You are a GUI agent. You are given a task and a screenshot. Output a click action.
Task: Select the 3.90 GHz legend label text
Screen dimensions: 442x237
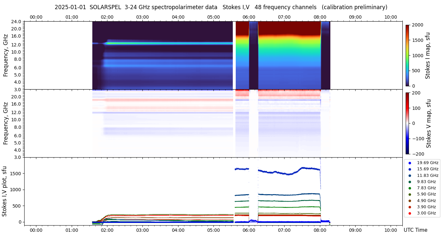point(426,207)
